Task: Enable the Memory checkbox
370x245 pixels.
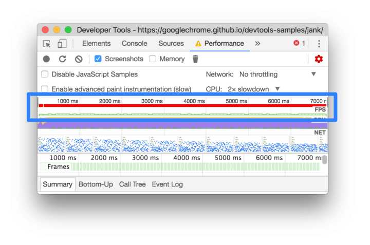Action: pos(153,59)
